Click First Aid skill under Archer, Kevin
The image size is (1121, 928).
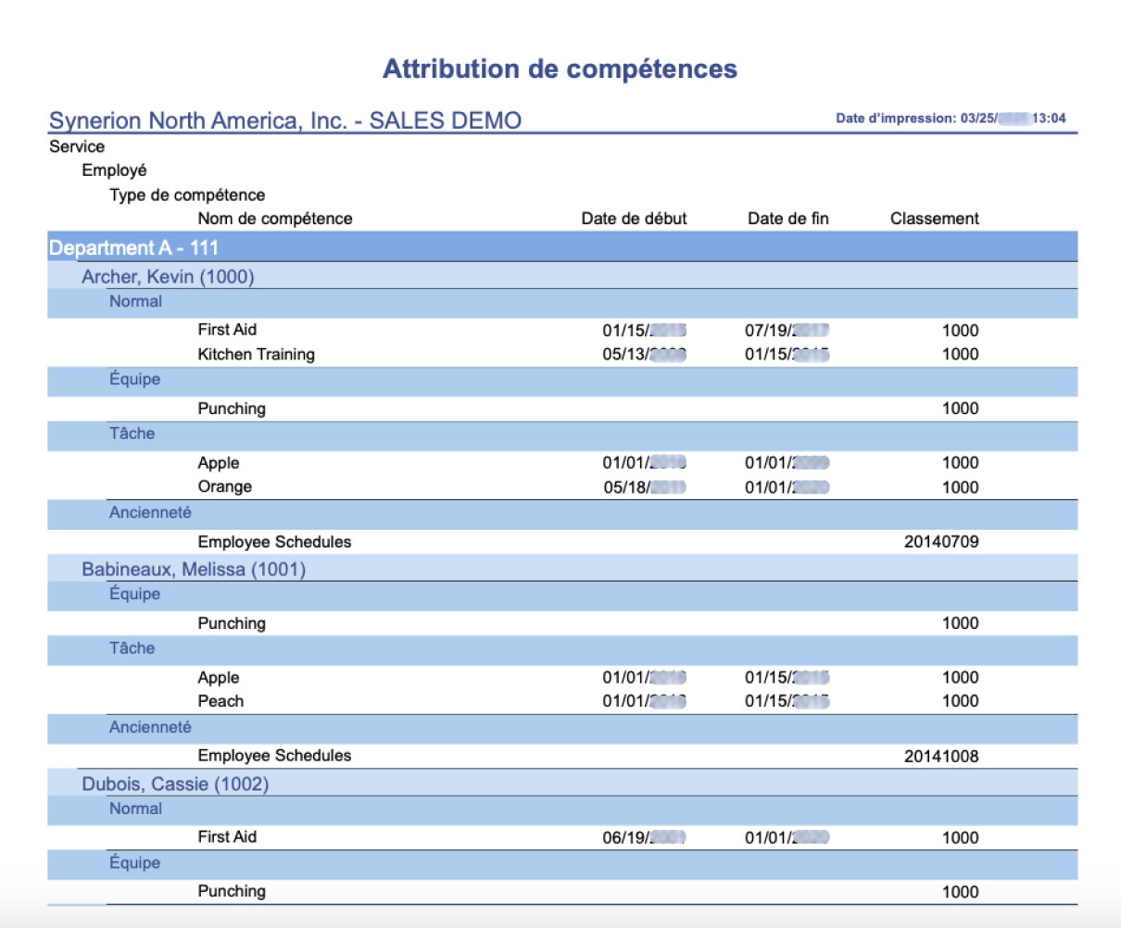click(227, 330)
